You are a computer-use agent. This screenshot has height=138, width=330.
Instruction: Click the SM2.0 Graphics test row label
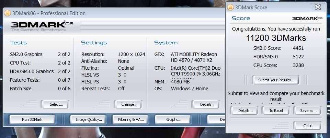[x=26, y=54]
